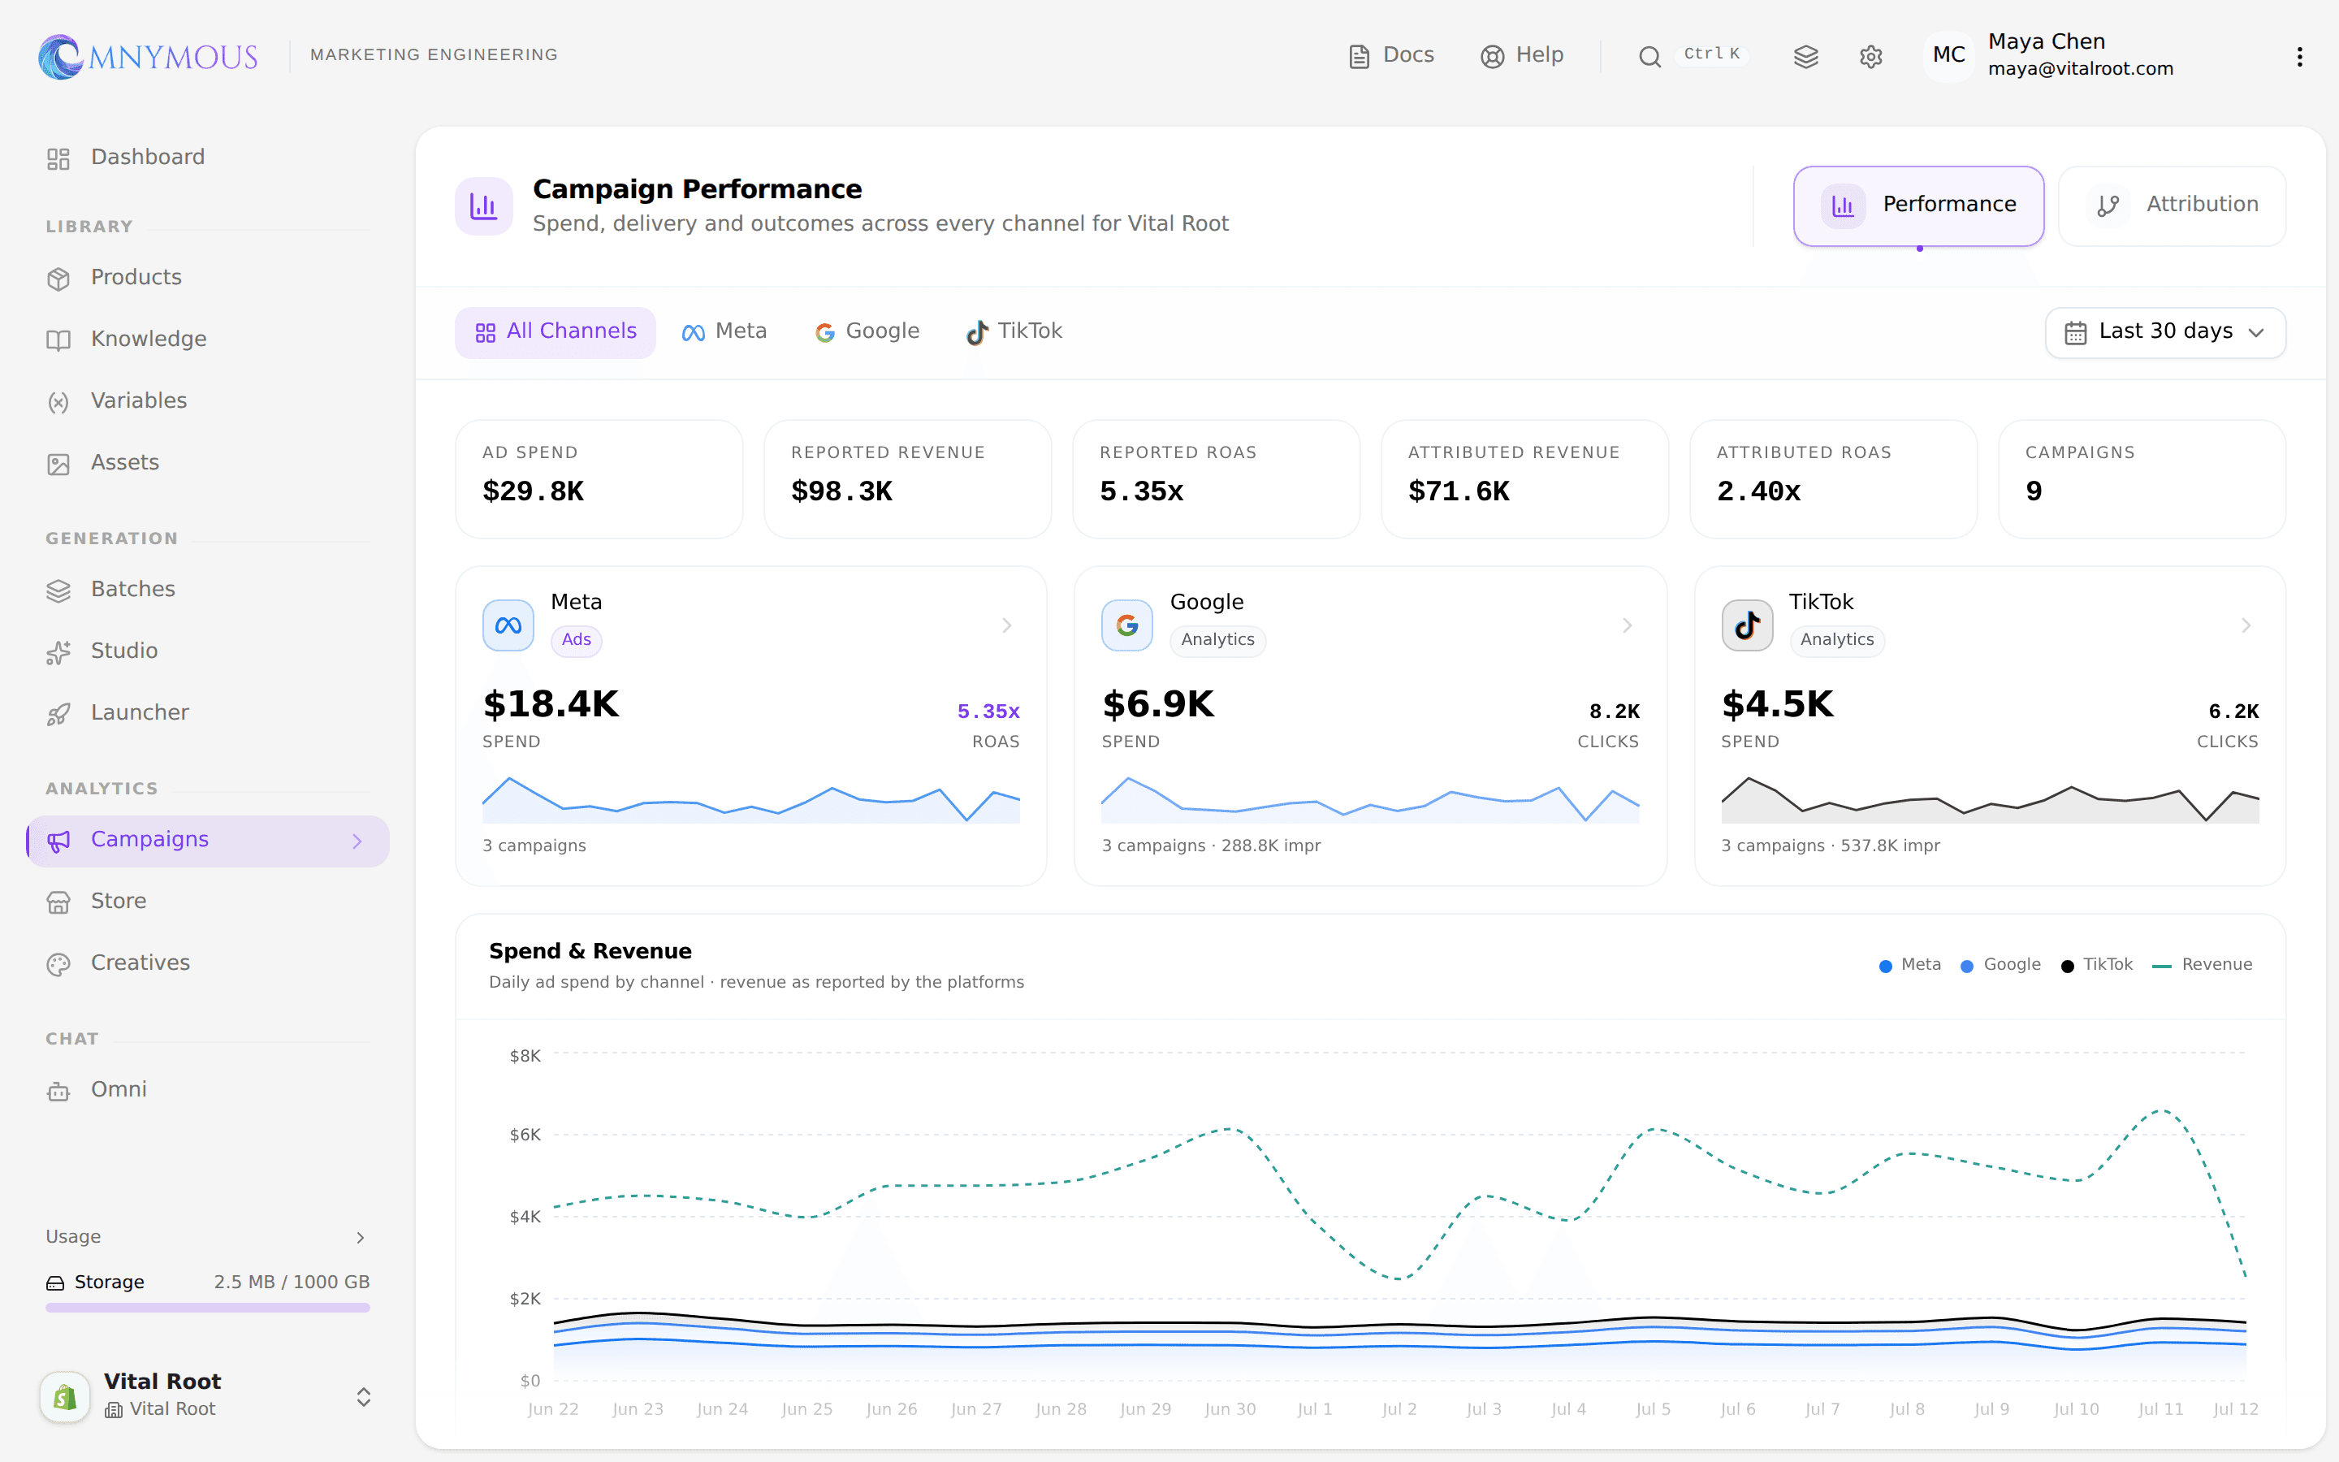Go to Dashboard in sidebar

[x=207, y=158]
